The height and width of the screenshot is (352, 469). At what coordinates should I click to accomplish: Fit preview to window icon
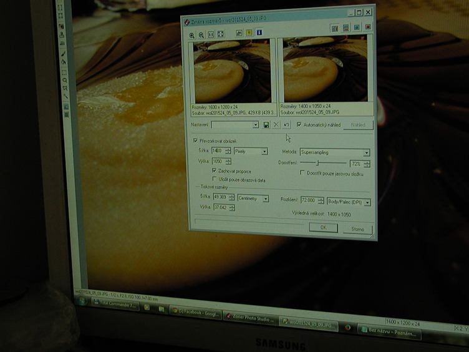(220, 34)
